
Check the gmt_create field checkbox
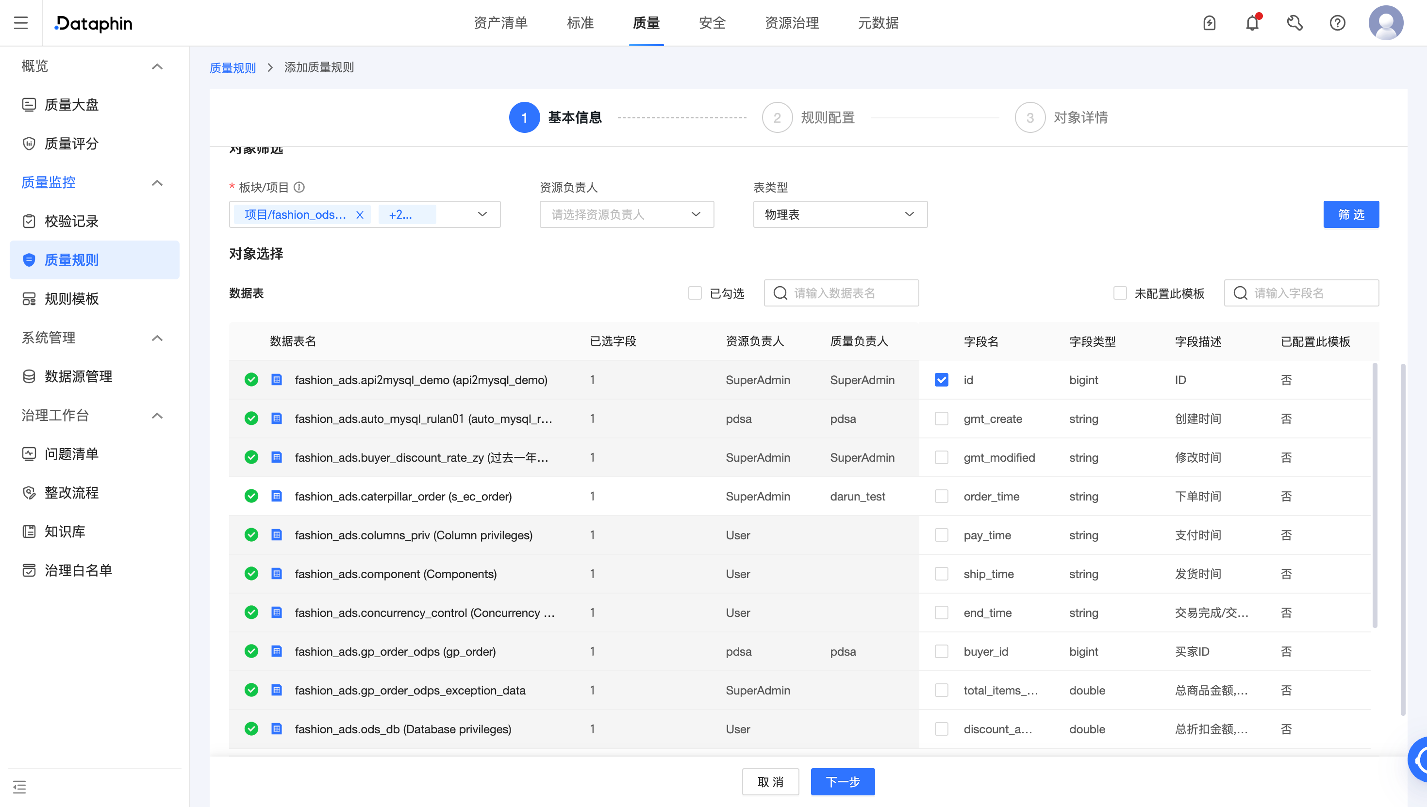941,419
